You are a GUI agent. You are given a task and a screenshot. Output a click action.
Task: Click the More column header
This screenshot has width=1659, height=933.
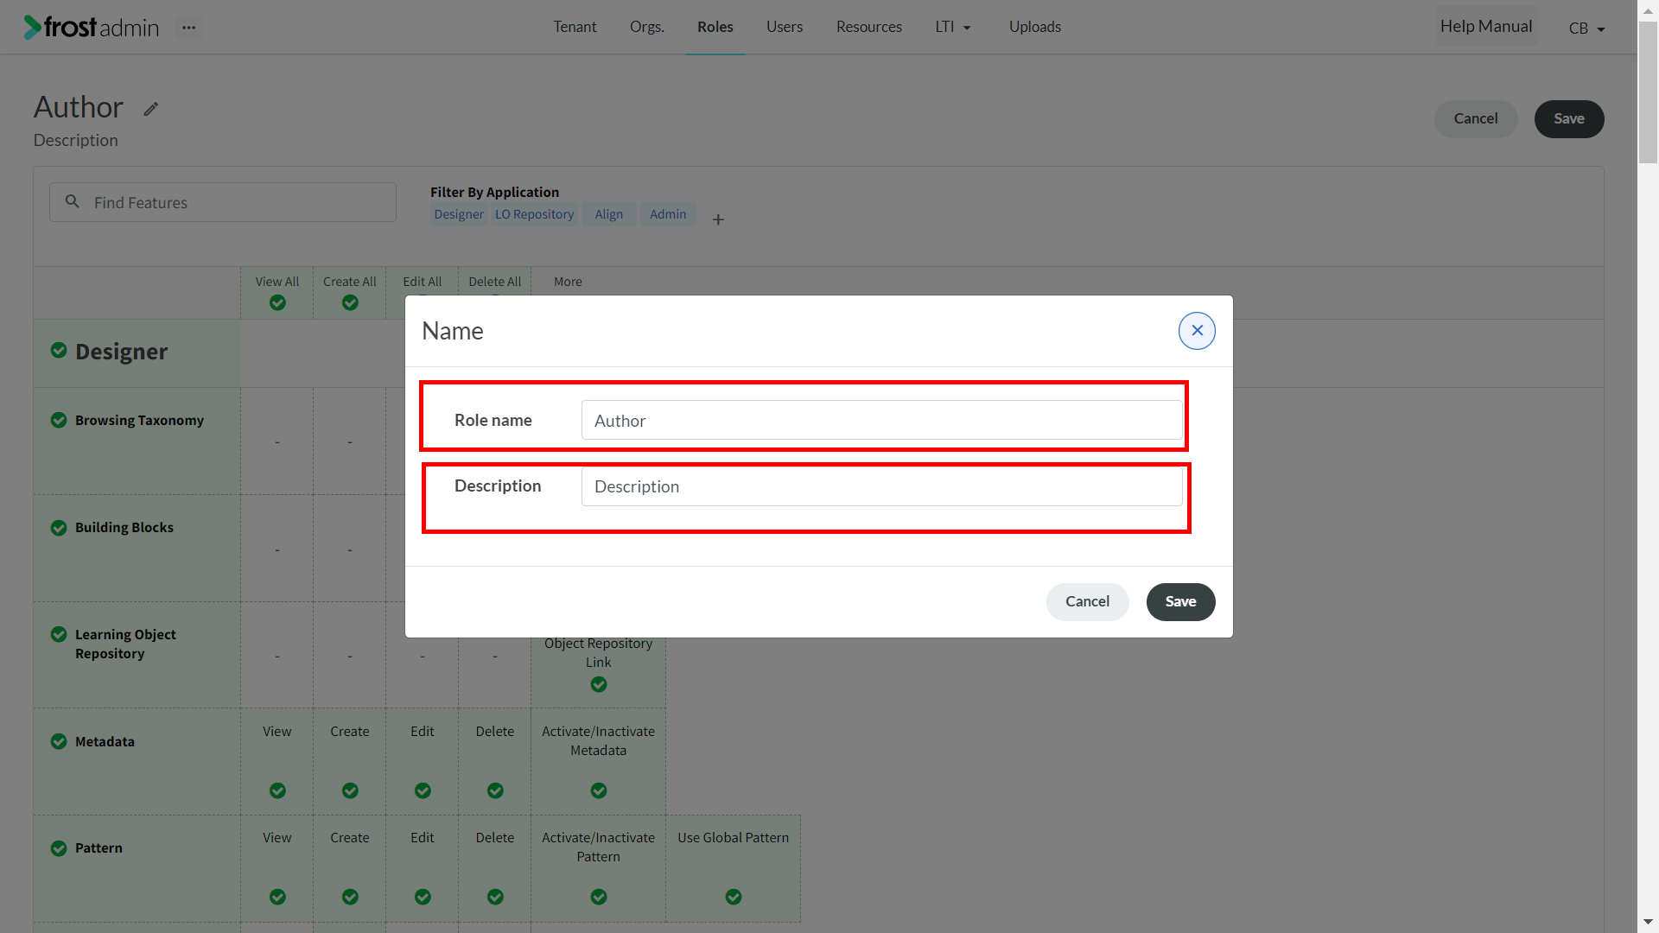click(568, 282)
